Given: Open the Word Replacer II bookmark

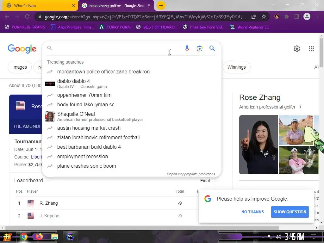Looking at the screenshot, I should coord(249,27).
